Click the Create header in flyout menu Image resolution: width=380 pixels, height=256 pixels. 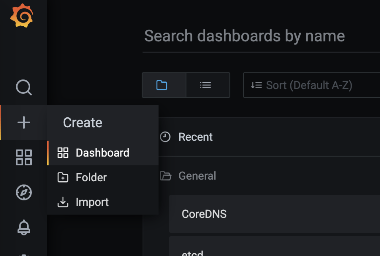tap(83, 122)
